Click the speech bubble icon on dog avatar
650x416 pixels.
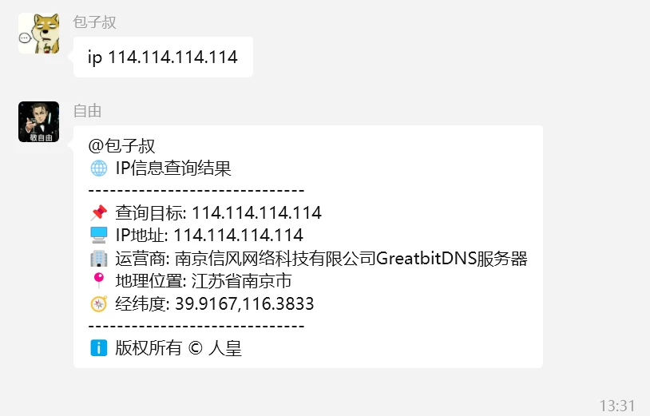25,38
